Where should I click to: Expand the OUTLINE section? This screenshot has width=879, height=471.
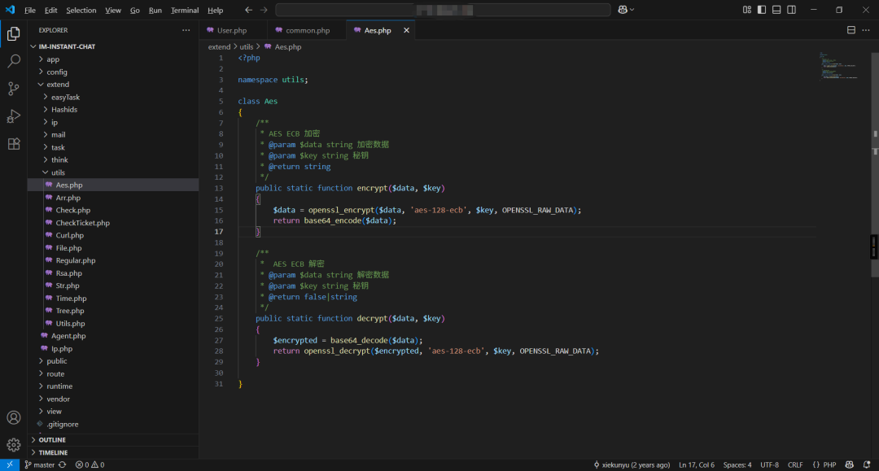click(x=52, y=440)
